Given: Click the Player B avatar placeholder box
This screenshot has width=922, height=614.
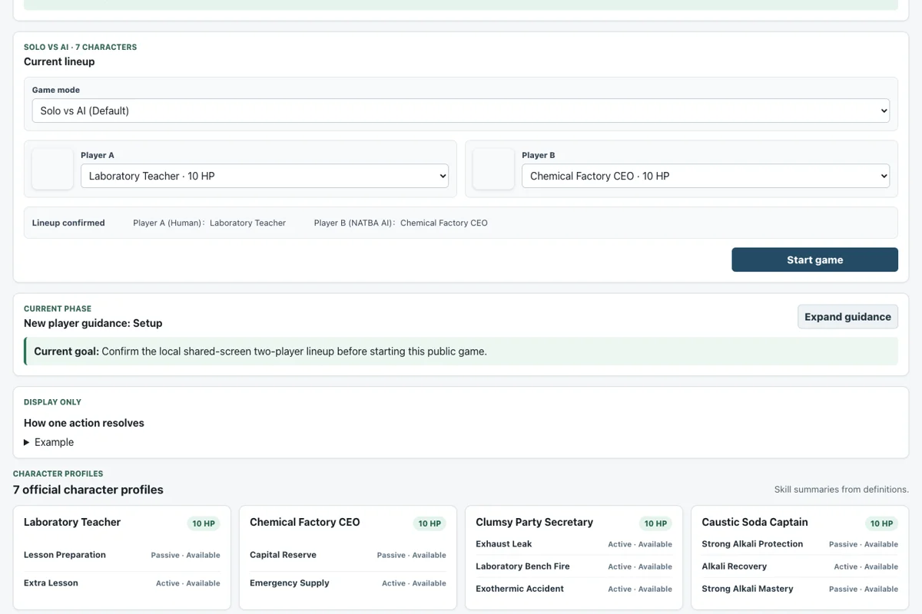Looking at the screenshot, I should [x=493, y=169].
